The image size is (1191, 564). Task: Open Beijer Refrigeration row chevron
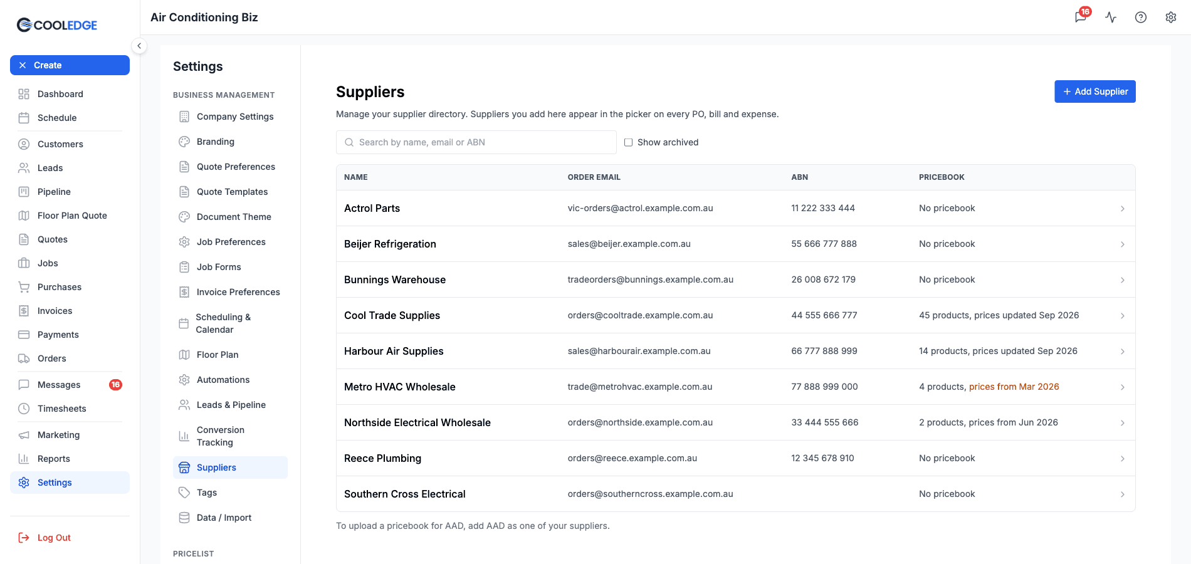pyautogui.click(x=1122, y=244)
